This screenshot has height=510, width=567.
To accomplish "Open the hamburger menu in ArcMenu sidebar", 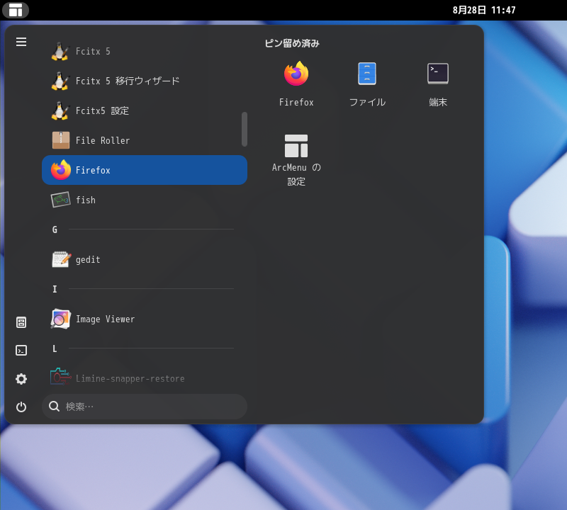I will 21,42.
